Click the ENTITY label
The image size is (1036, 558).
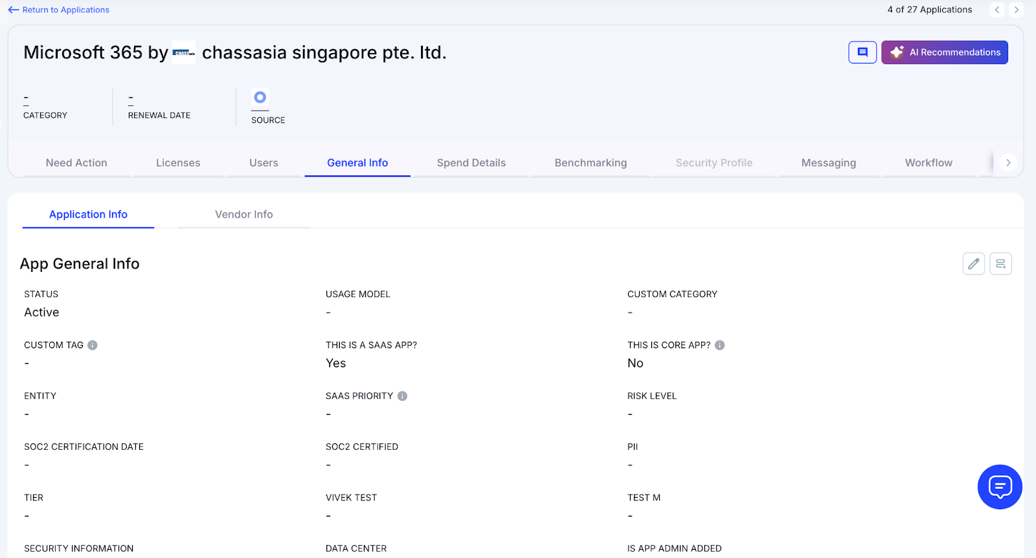pos(40,396)
